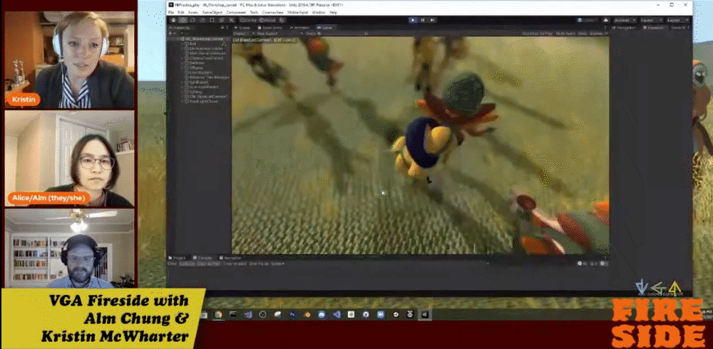Click the Chrome icon in Windows taskbar
The image size is (713, 349).
pyautogui.click(x=218, y=315)
